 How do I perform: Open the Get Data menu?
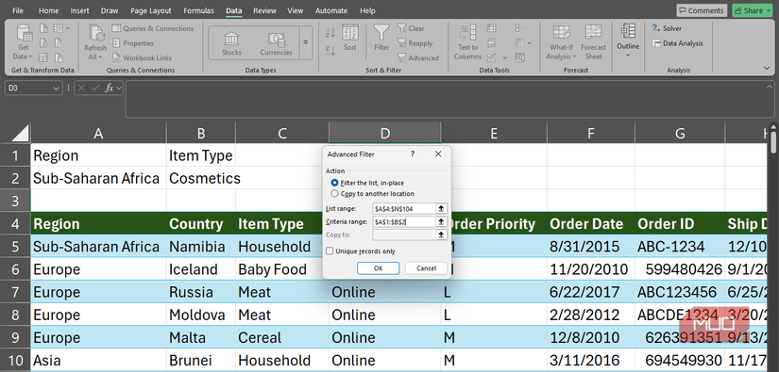coord(24,42)
